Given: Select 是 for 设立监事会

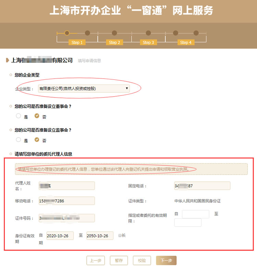Looking at the screenshot, I should point(19,140).
